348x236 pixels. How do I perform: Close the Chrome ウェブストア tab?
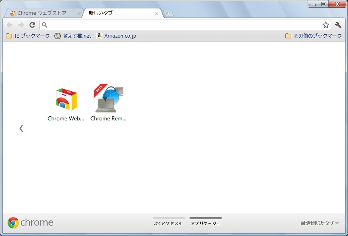(79, 14)
